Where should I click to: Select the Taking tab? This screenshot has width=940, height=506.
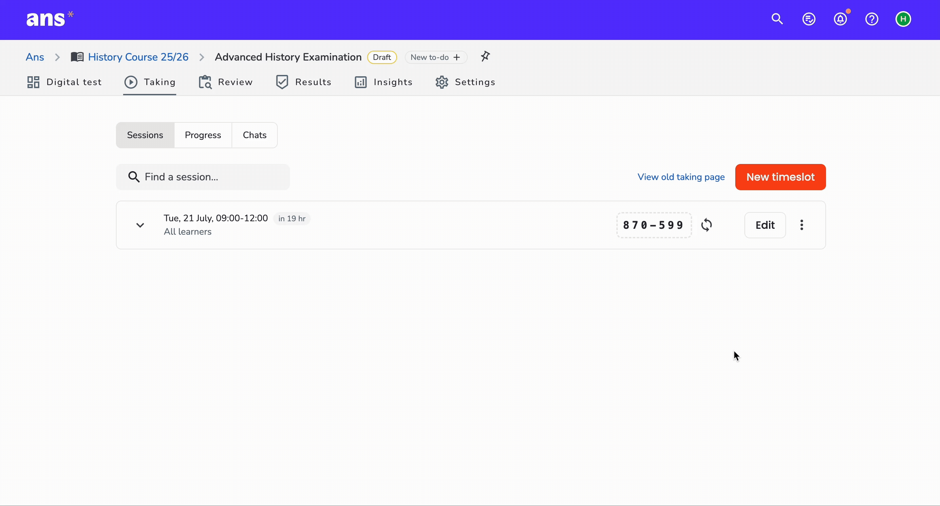(x=150, y=82)
